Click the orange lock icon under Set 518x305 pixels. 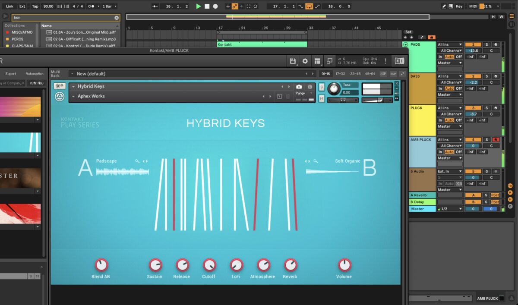click(431, 38)
